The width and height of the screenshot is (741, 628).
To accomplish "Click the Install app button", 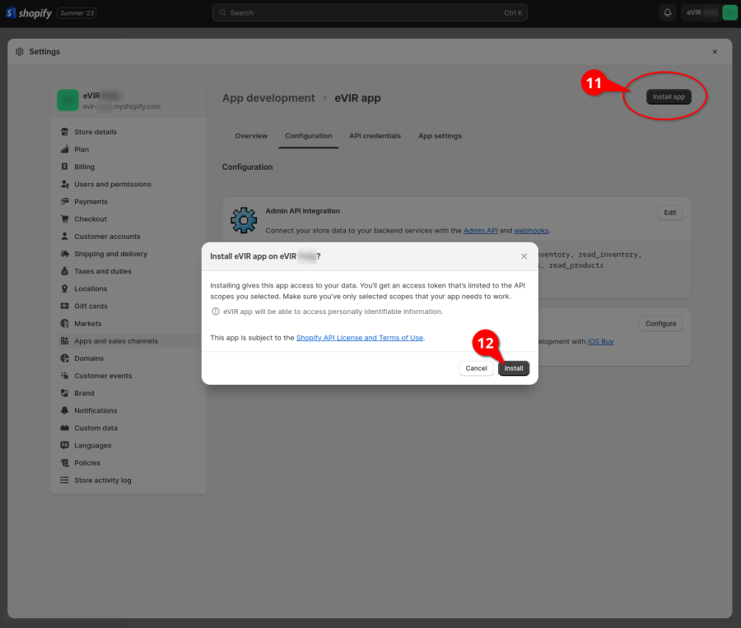I will (x=669, y=97).
